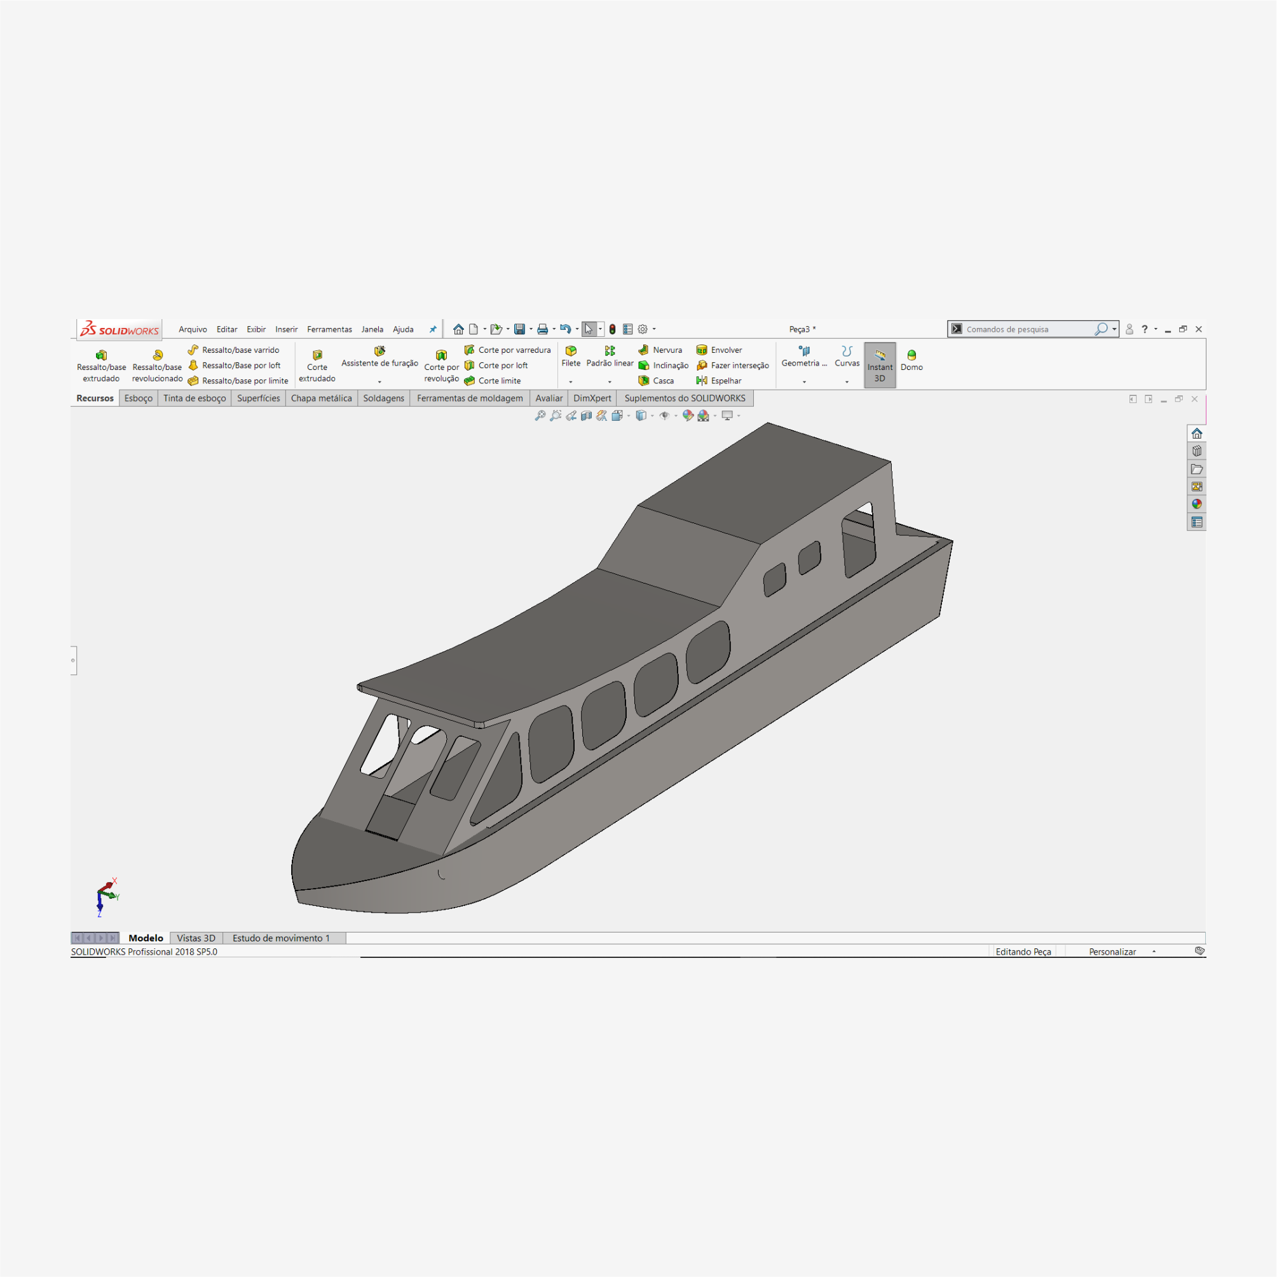Viewport: 1277px width, 1277px height.
Task: Select the Corte por revolução tool
Action: click(442, 365)
